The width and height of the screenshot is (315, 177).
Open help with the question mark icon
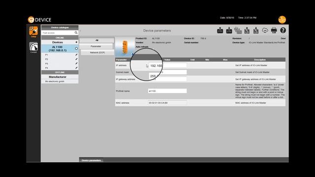click(283, 30)
